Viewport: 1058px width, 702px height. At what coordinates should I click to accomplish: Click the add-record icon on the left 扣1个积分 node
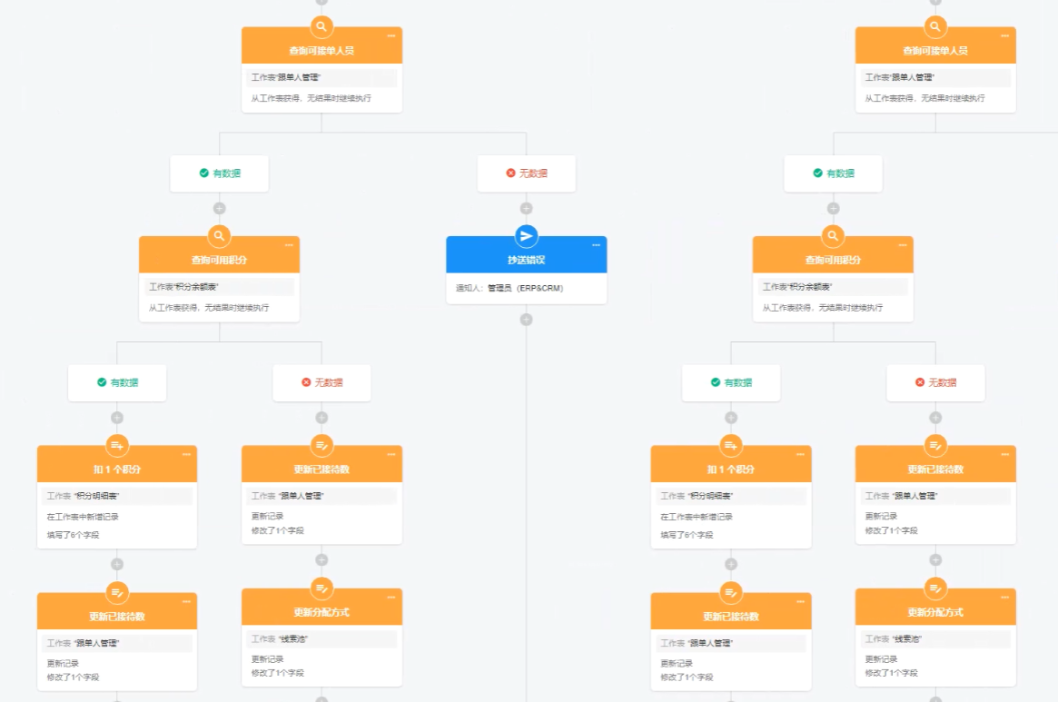[117, 445]
